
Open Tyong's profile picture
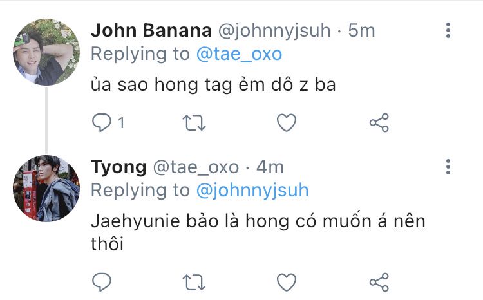(46, 189)
